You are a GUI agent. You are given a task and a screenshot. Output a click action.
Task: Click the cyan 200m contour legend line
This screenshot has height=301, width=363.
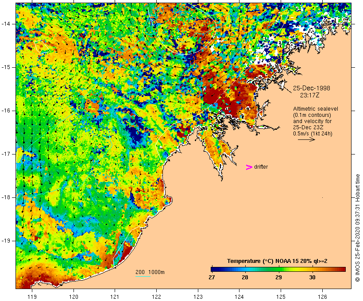point(143,276)
